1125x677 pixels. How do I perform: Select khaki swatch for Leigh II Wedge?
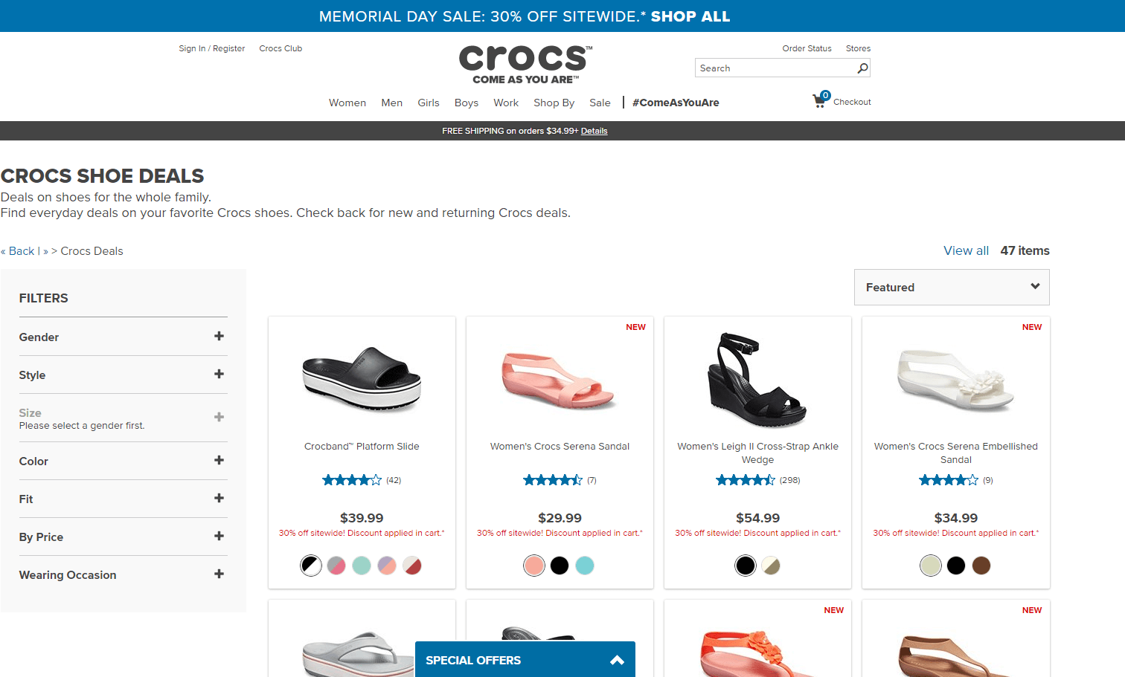[771, 566]
